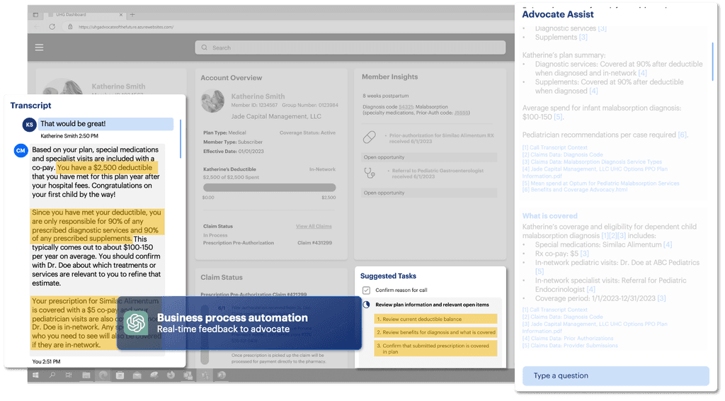Screen dimensions: 725x401
Task: Click the dashboard Search field
Action: point(350,47)
